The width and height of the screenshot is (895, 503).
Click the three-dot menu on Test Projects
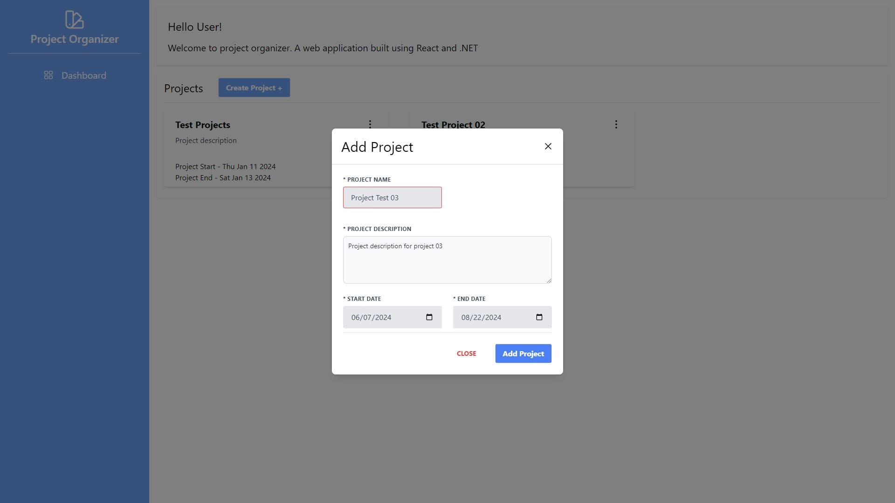[370, 124]
